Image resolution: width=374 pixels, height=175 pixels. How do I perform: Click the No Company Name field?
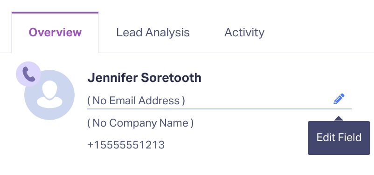[x=140, y=123]
